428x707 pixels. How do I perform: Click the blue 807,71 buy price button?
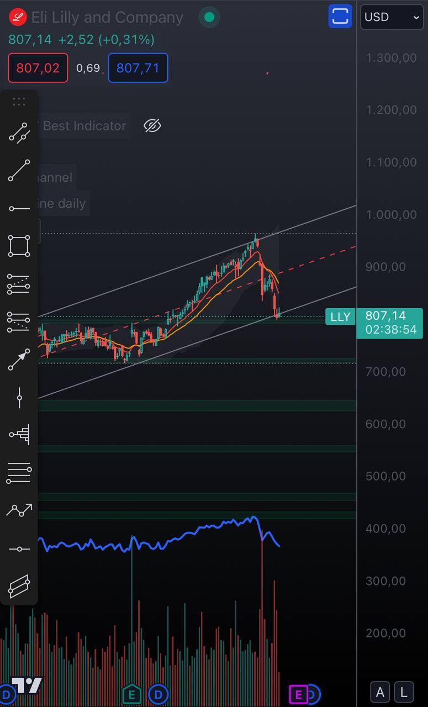click(x=138, y=68)
